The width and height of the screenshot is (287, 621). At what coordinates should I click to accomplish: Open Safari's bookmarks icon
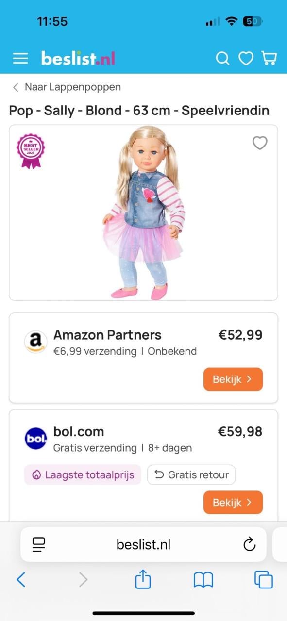[x=203, y=579]
